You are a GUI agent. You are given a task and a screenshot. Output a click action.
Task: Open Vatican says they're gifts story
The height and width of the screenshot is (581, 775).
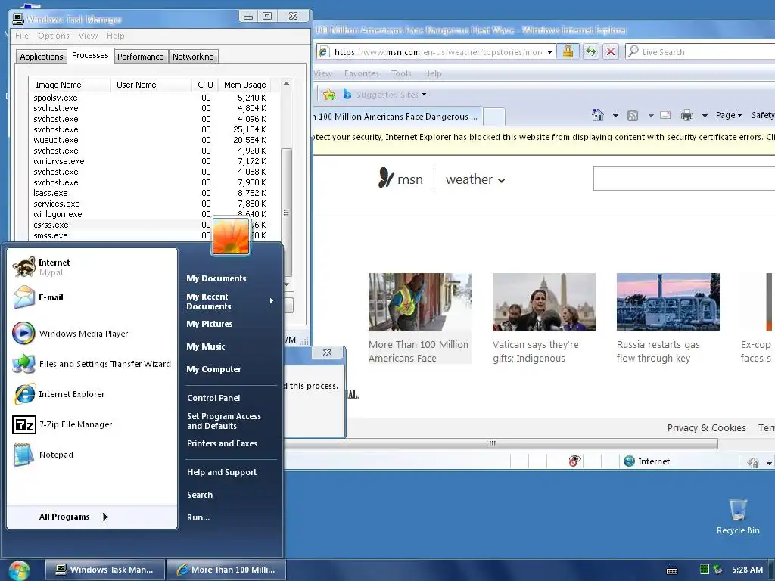[x=543, y=318]
